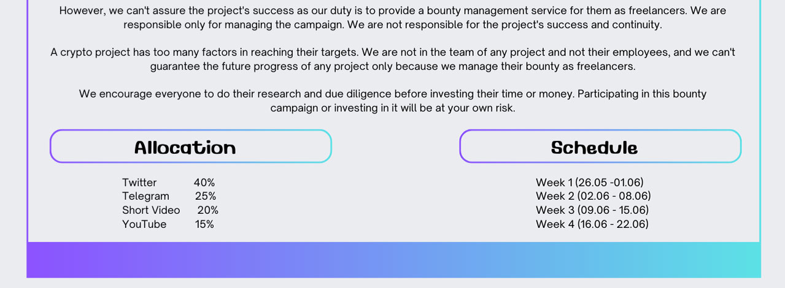
Task: Click Week 1 (26.05 -01.06) entry
Action: (x=590, y=183)
